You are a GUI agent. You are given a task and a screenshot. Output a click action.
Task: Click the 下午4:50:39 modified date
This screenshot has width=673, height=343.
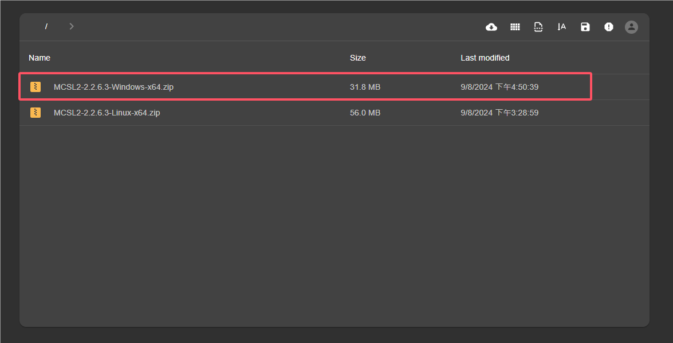[x=499, y=87]
